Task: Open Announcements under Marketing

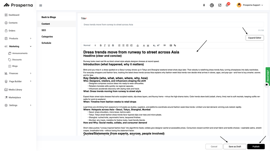Action: (20, 53)
